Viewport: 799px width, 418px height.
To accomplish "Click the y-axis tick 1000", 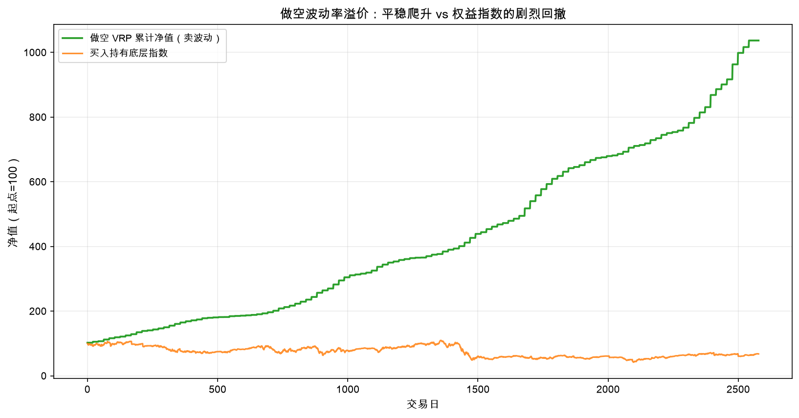I will point(35,53).
